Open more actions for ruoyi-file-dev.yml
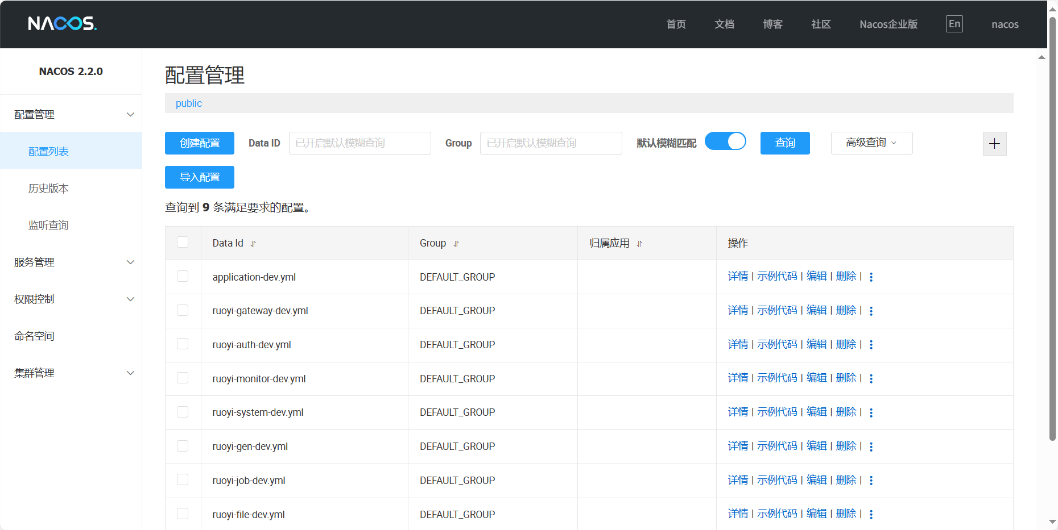Image resolution: width=1058 pixels, height=530 pixels. (871, 514)
